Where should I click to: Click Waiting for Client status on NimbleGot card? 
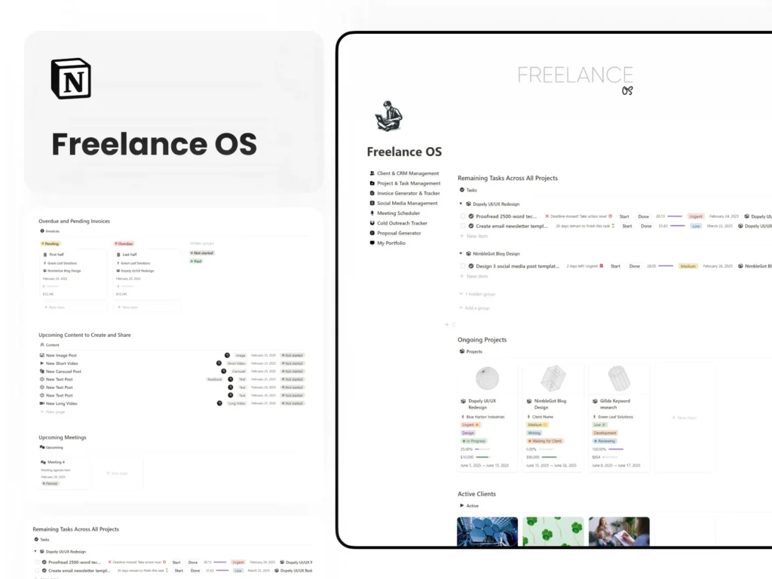click(x=545, y=440)
